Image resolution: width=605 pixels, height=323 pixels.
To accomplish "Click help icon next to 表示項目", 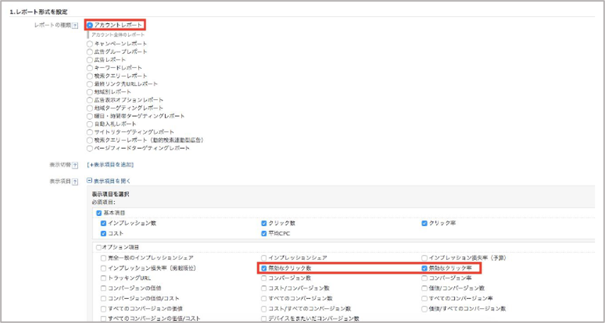I will (x=75, y=181).
